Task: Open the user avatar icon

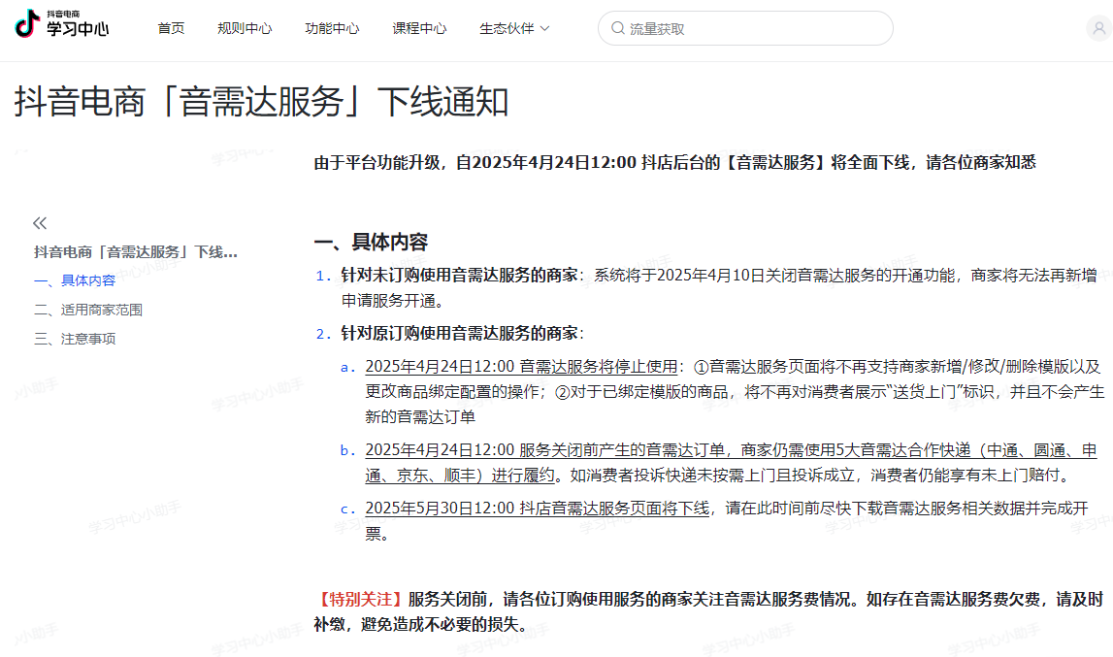Action: (x=1098, y=28)
